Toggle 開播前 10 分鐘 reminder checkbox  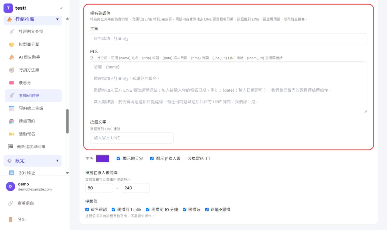coord(148,210)
